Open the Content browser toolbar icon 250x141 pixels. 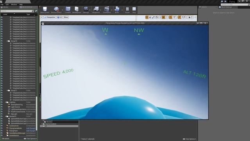coord(68,10)
